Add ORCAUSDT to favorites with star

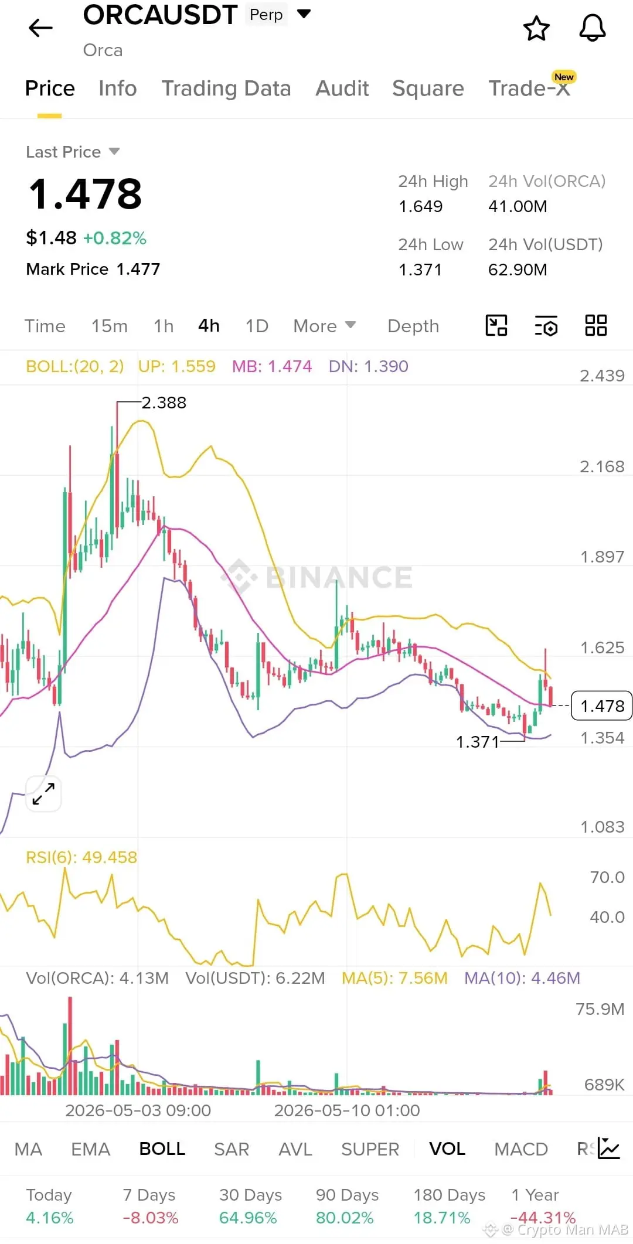536,28
